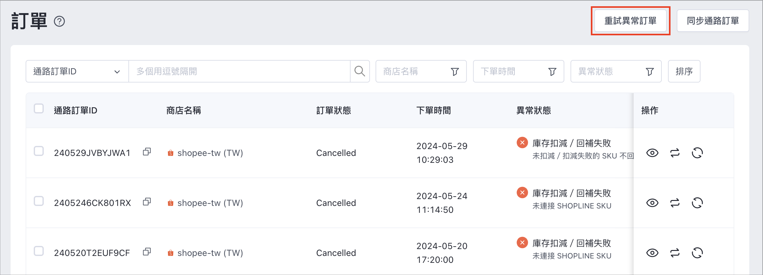Click 未連接 SHOPLINE SKU text in 2405246CK801RX row
Image resolution: width=763 pixels, height=275 pixels.
pos(572,206)
